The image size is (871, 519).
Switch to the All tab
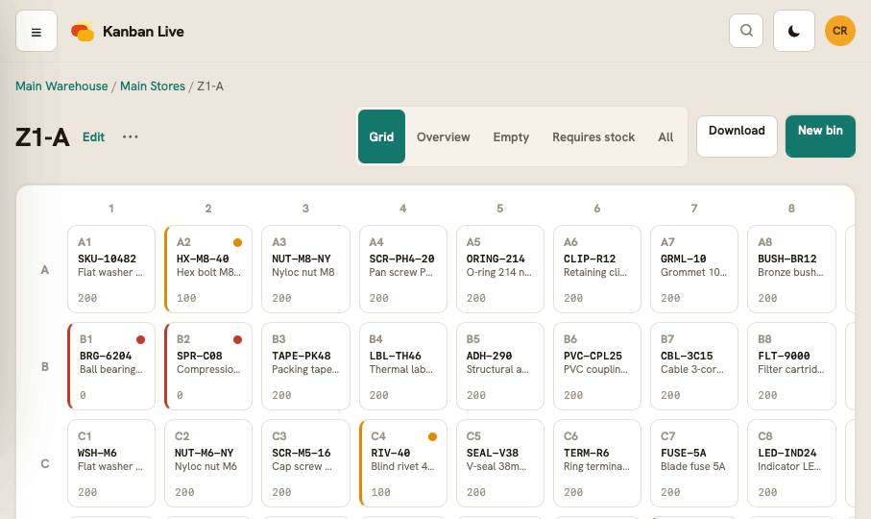coord(665,136)
